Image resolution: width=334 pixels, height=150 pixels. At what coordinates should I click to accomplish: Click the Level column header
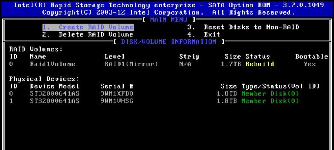[x=115, y=57]
